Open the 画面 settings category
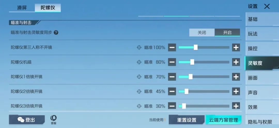Screen dimensions: 279x128 (253, 78)
